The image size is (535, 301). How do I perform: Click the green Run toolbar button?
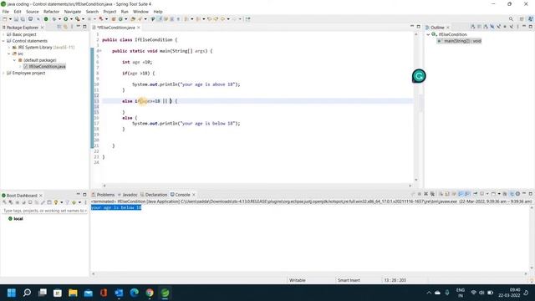(65, 19)
